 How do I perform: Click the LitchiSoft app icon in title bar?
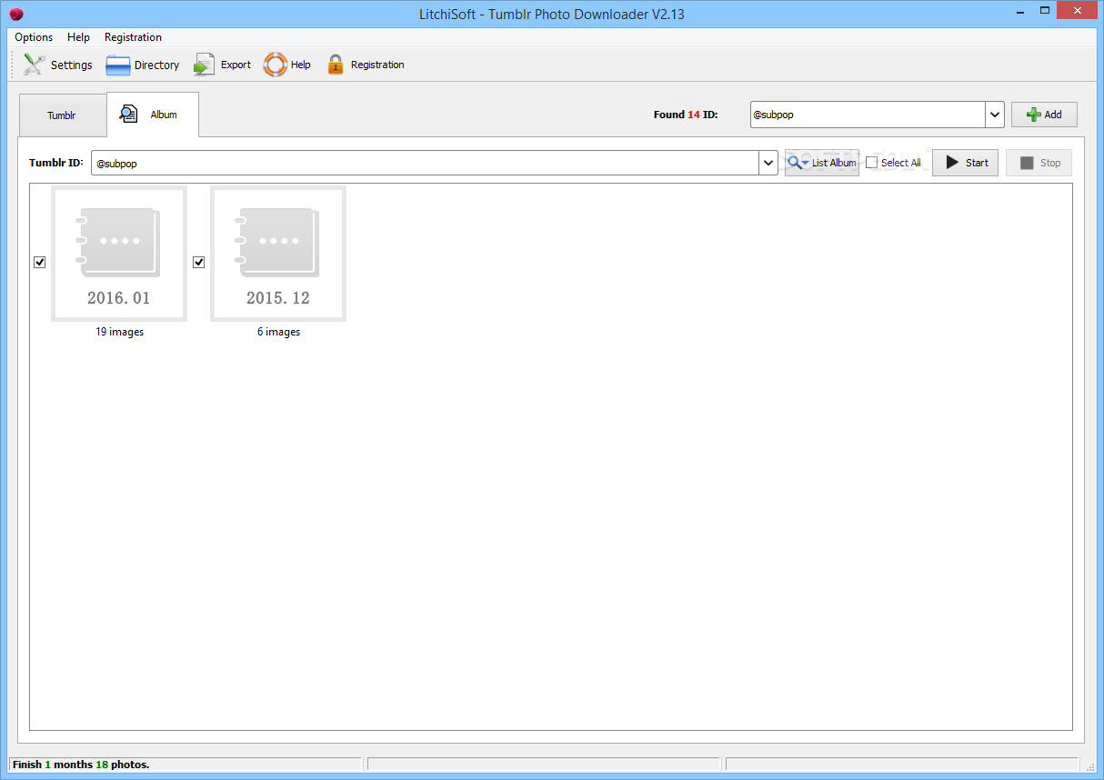click(16, 15)
